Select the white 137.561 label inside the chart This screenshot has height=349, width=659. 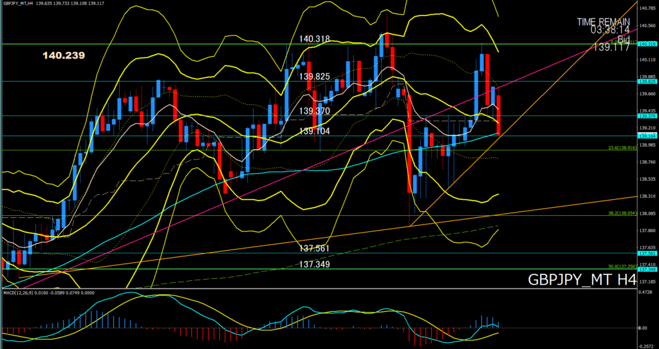[314, 249]
